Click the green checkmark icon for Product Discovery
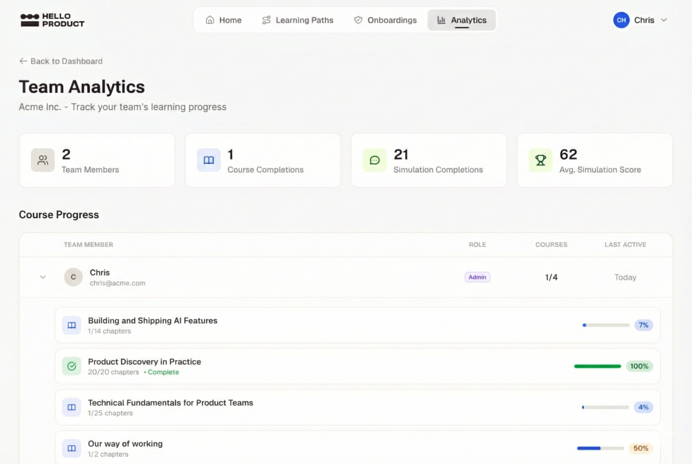The height and width of the screenshot is (464, 692). [72, 366]
